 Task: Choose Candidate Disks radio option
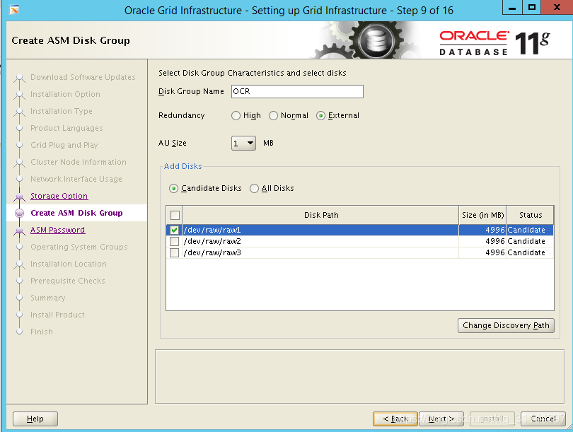173,189
